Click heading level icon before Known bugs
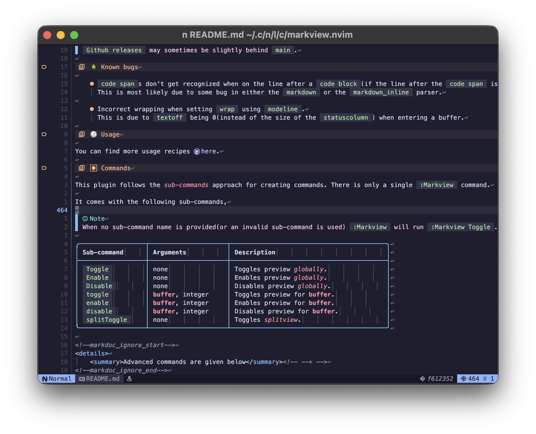Image resolution: width=536 pixels, height=434 pixels. coord(82,67)
